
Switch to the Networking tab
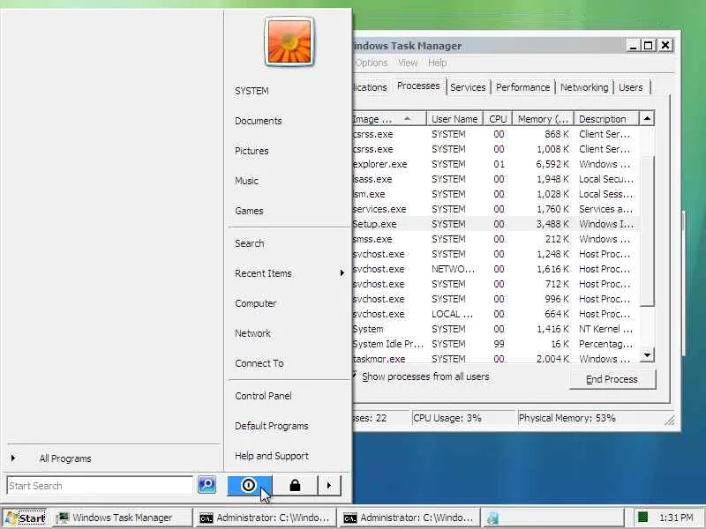584,87
